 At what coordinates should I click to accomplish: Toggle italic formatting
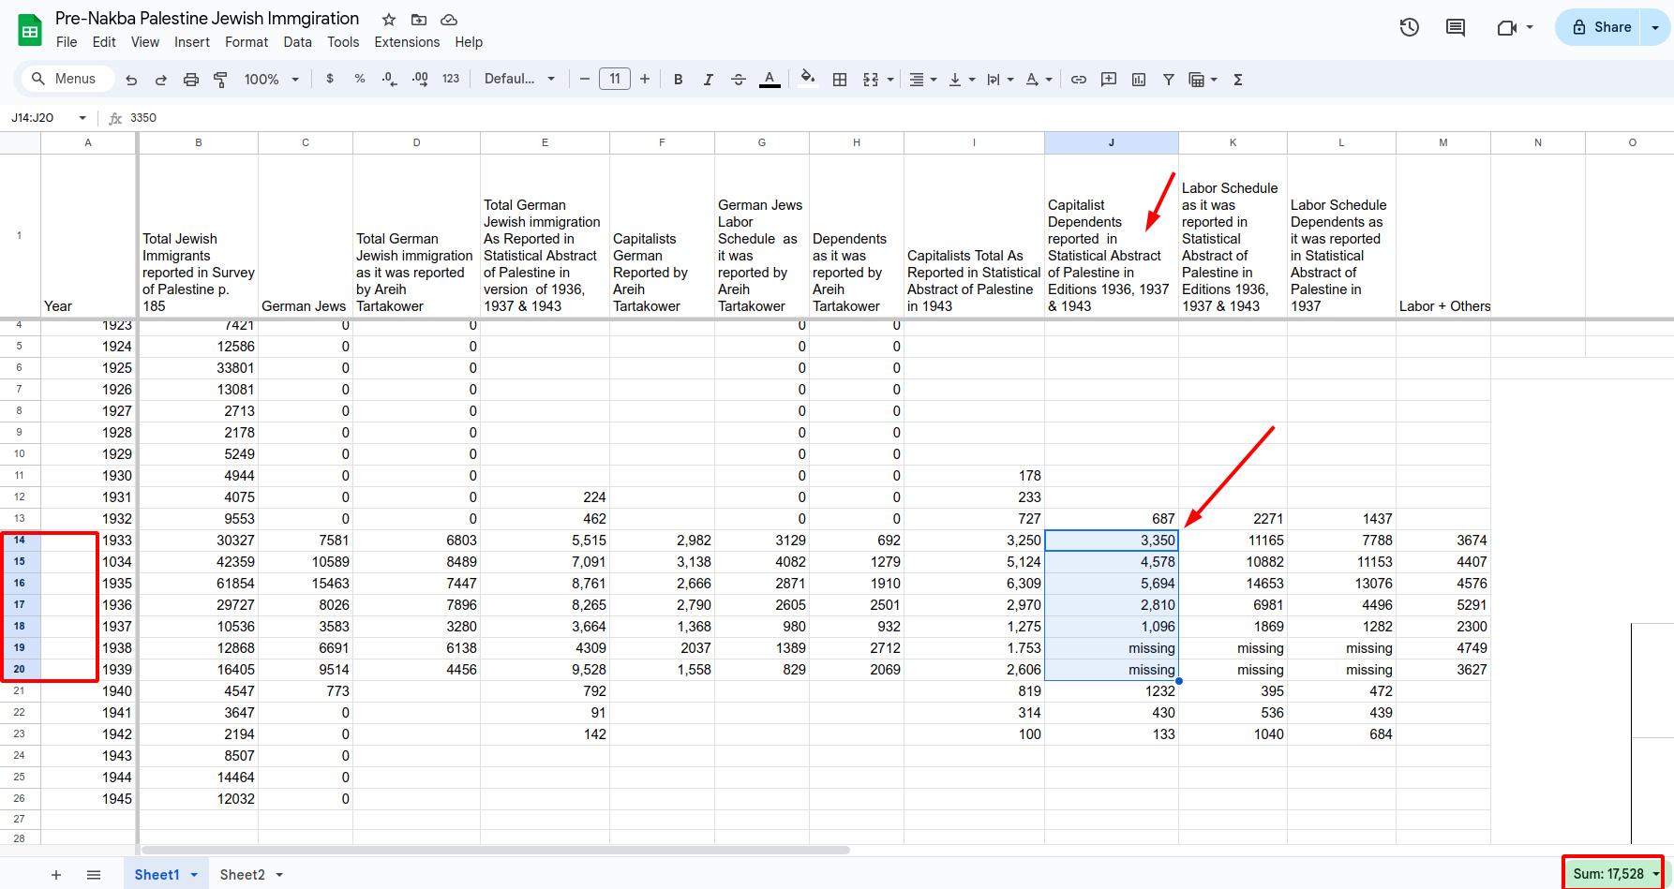click(709, 80)
